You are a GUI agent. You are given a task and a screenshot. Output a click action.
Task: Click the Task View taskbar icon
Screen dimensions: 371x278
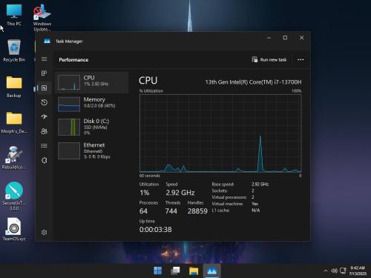point(175,271)
